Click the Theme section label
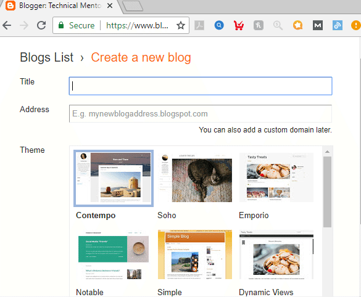The width and height of the screenshot is (361, 297). pyautogui.click(x=32, y=150)
